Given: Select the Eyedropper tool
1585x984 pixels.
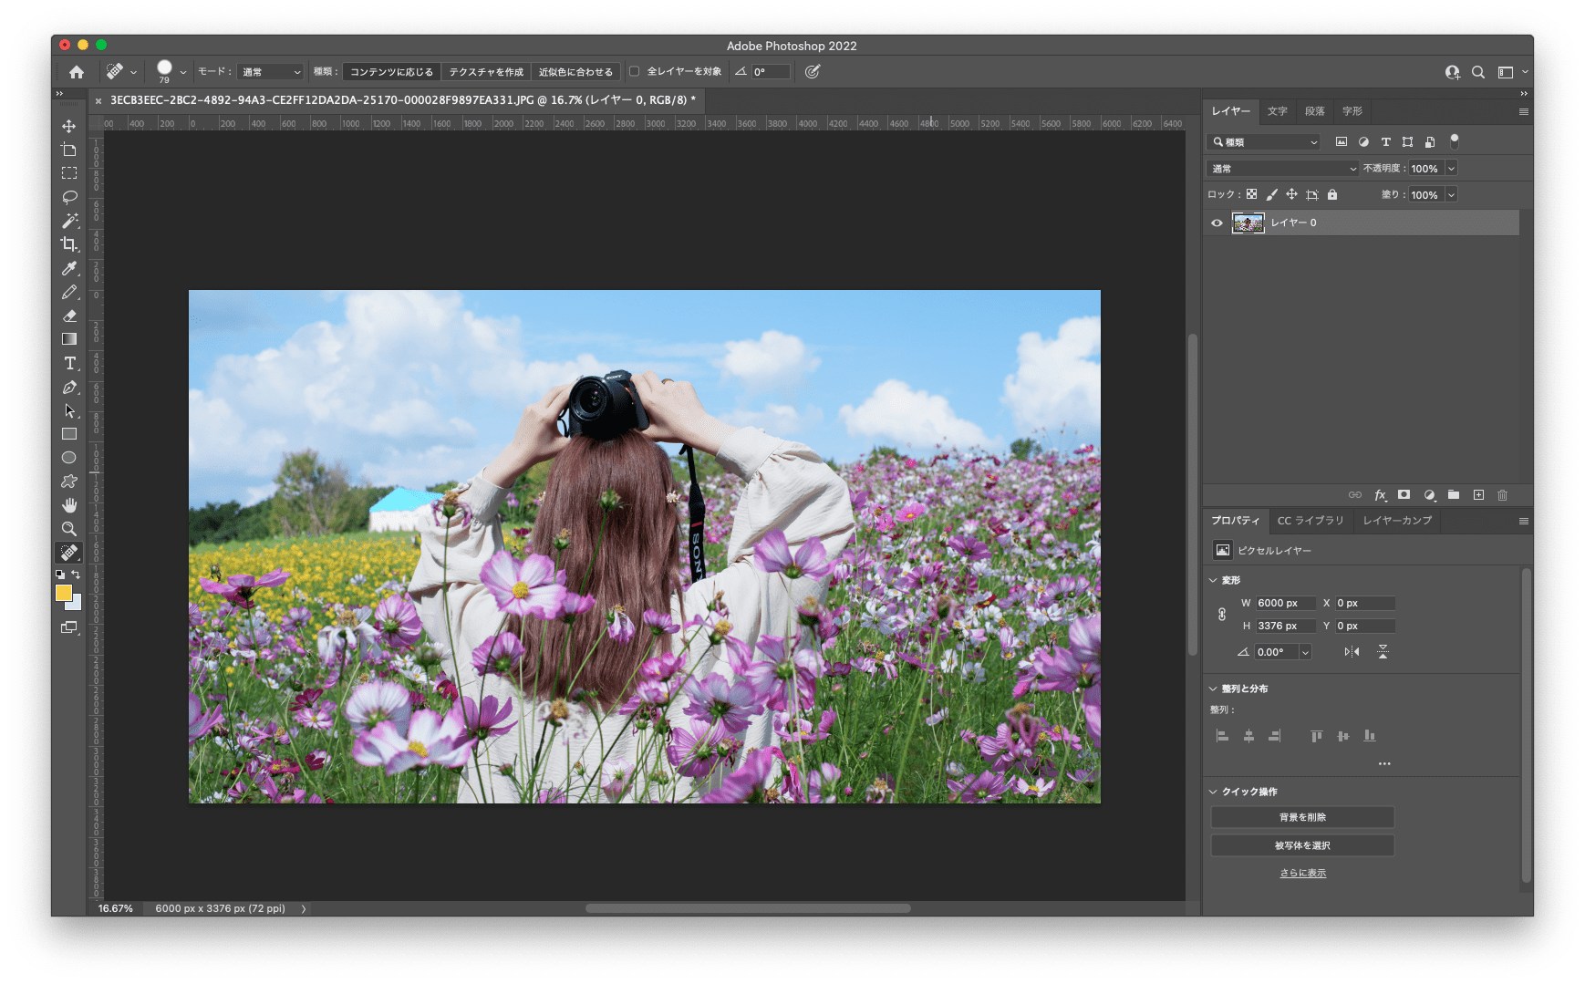Looking at the screenshot, I should point(69,268).
